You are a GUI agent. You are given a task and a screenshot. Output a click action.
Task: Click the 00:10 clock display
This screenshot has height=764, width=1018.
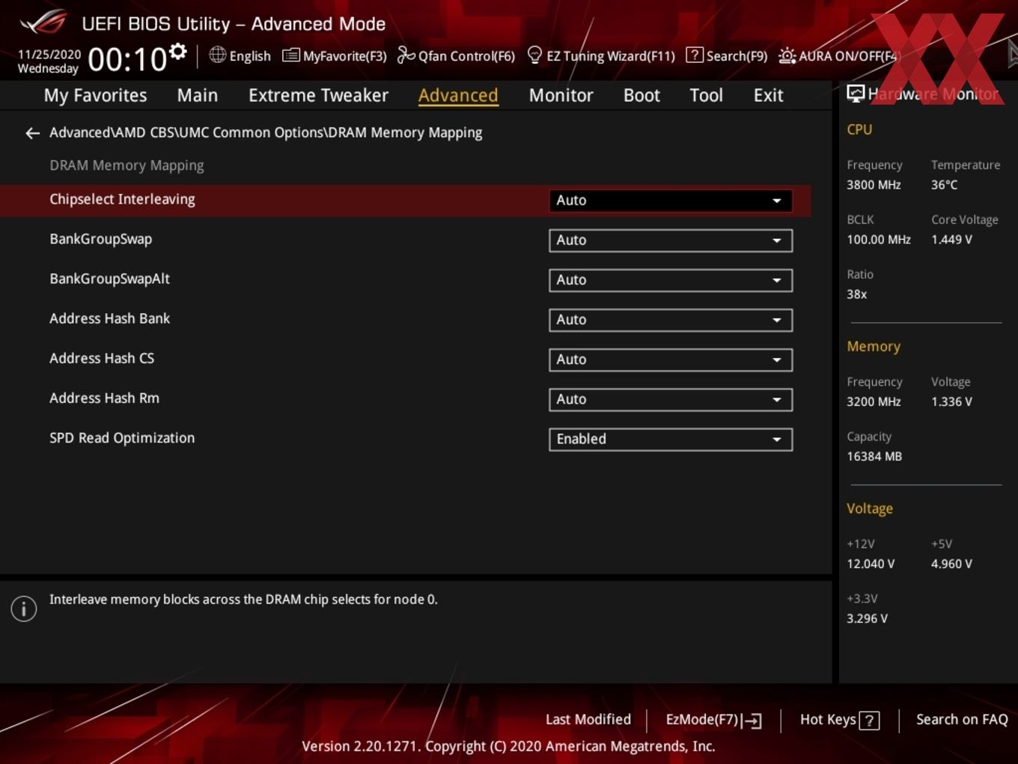click(127, 60)
